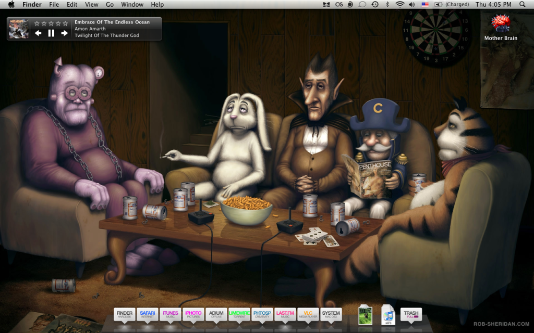The image size is (534, 333).
Task: Open the Apple menu
Action: point(11,4)
